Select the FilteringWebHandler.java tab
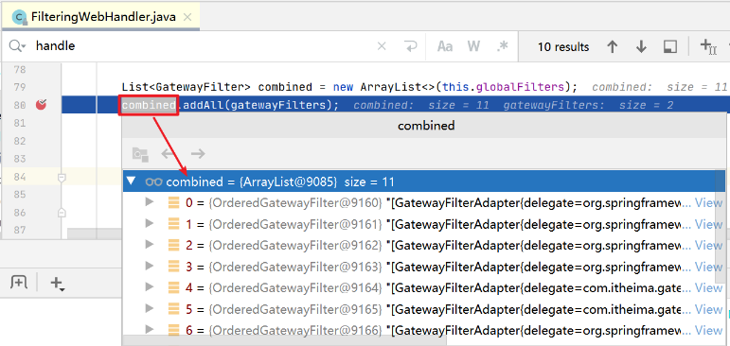This screenshot has width=730, height=346. pos(96,18)
